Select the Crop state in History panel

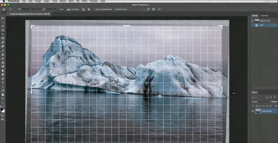coord(264,25)
